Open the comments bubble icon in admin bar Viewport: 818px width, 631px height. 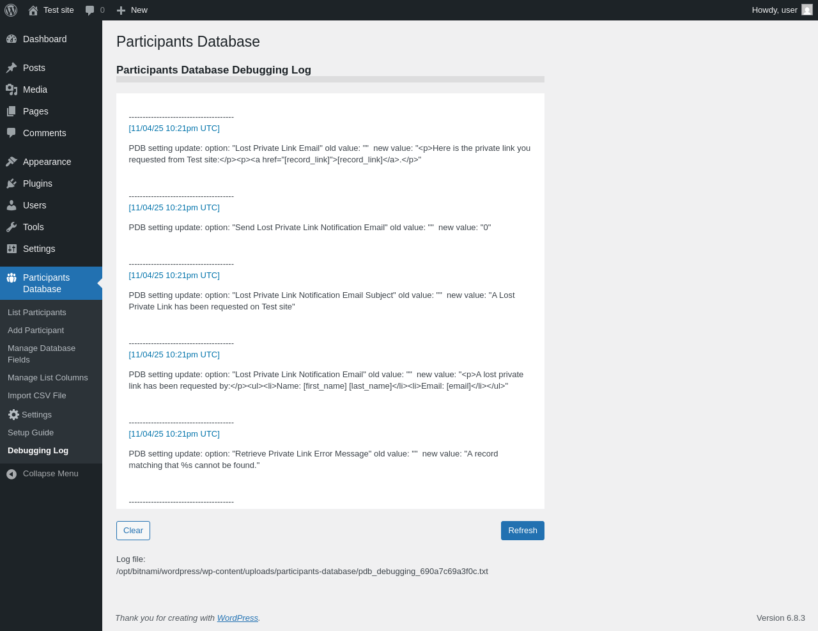[x=90, y=10]
